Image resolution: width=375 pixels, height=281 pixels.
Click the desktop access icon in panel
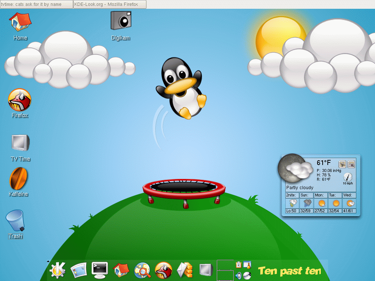79,270
